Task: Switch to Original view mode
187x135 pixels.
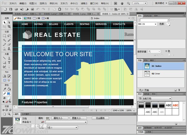Action: pos(17,18)
